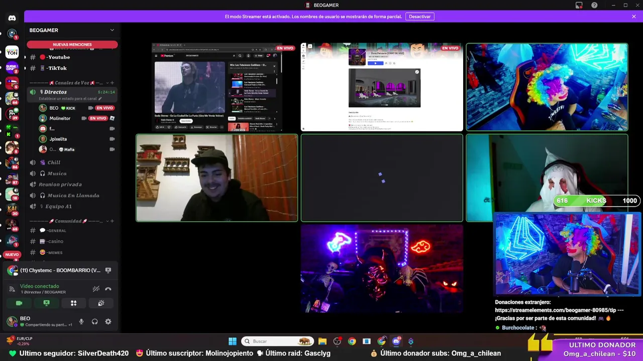
Task: Open streamelements donation link
Action: [x=556, y=310]
